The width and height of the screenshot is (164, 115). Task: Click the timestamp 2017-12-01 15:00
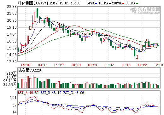tap(65, 3)
